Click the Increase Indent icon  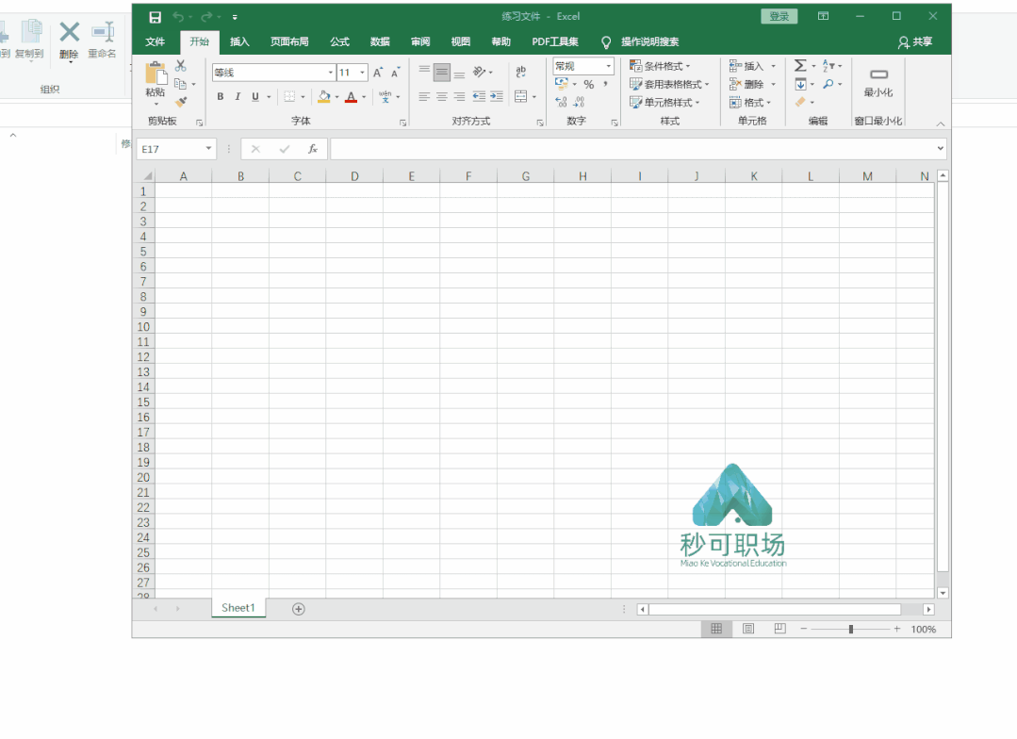tap(497, 97)
